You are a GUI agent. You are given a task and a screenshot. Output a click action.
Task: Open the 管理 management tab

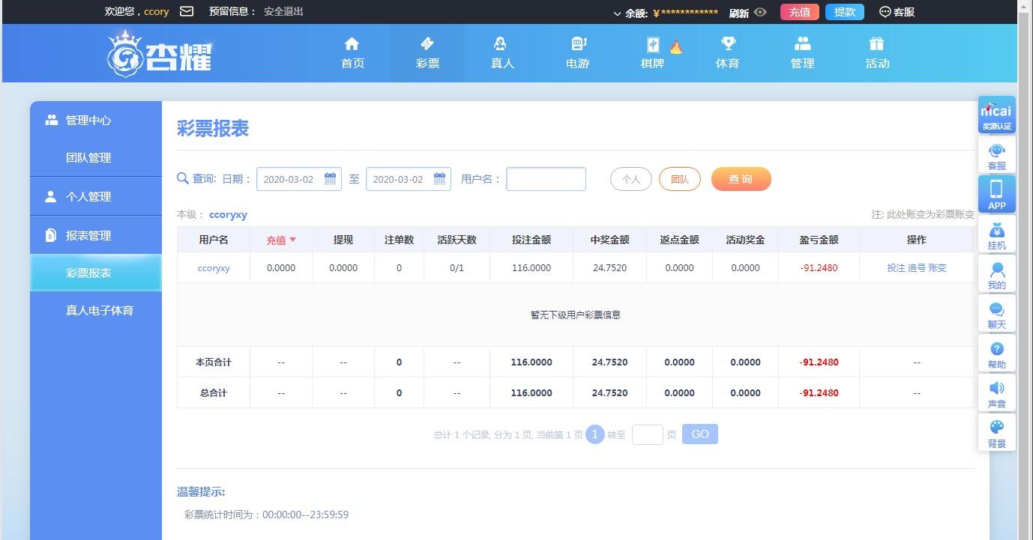(803, 53)
